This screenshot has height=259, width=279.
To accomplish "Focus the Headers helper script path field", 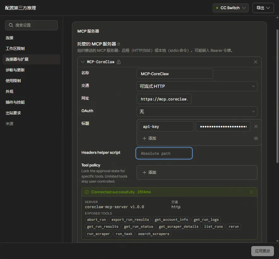I will (164, 153).
